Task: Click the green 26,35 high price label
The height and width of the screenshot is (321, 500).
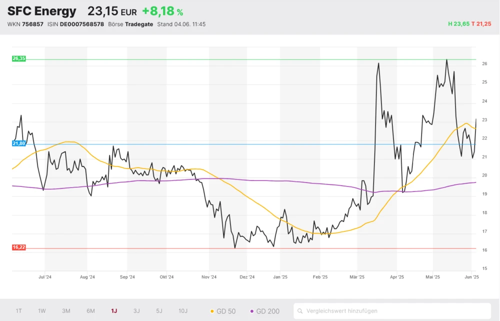Action: pyautogui.click(x=18, y=58)
